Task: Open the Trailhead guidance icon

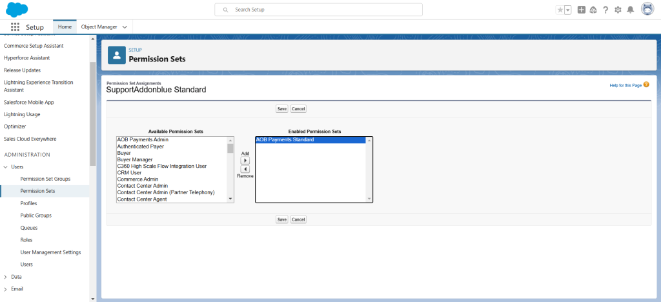Action: pyautogui.click(x=593, y=10)
